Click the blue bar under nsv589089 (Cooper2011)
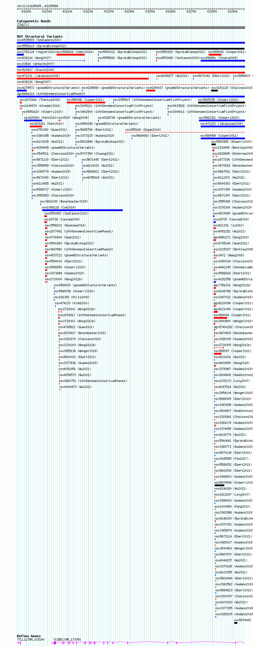Screen dimensions: 253x646 [223, 138]
